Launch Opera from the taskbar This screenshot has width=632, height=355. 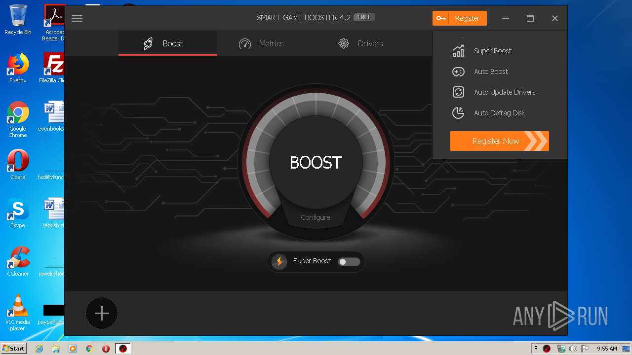point(106,349)
